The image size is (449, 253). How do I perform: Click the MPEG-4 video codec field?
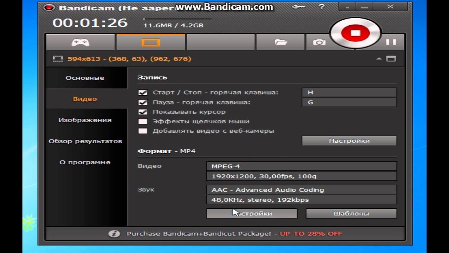pos(302,166)
